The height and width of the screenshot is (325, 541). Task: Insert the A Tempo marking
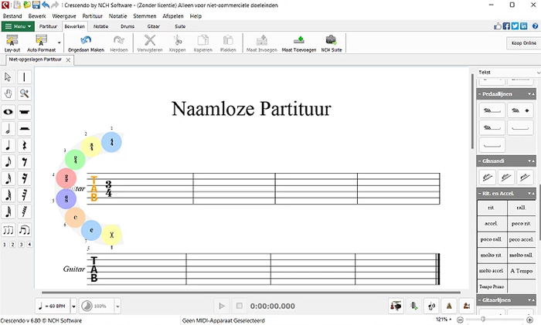pyautogui.click(x=522, y=271)
